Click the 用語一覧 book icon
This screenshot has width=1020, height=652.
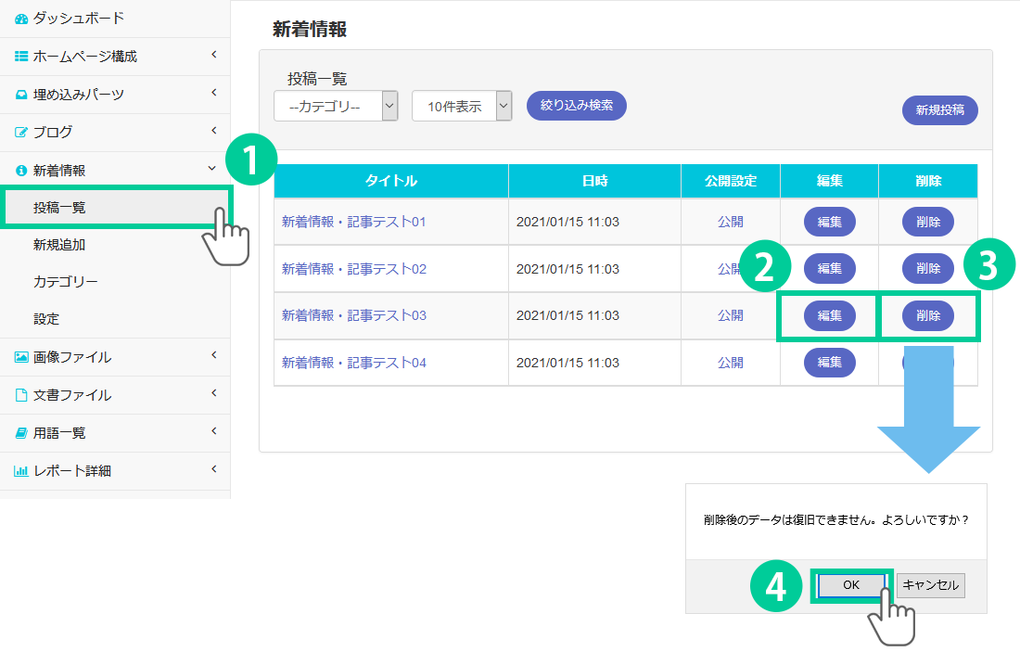[21, 433]
